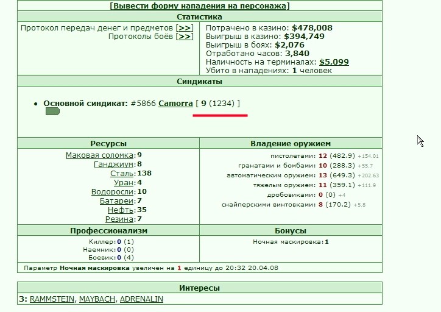Click the Ночная маскировка parameter notice
Image resolution: width=441 pixels, height=312 pixels.
click(150, 268)
